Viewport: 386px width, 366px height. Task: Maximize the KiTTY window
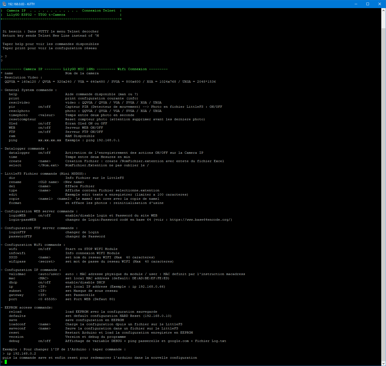[368, 4]
